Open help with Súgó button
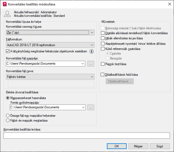Viewport: 174px width, 152px height. [x=160, y=146]
